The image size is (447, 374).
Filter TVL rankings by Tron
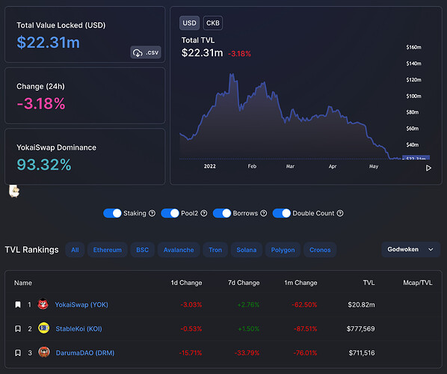(x=215, y=250)
